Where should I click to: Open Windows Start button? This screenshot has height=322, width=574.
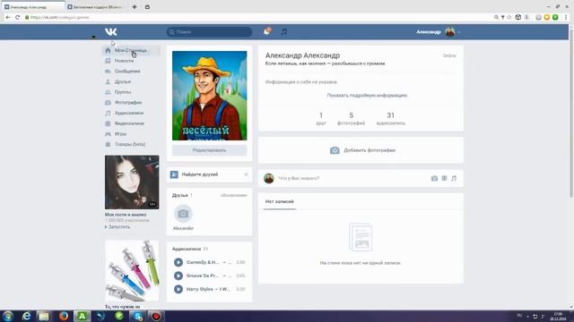tap(8, 316)
